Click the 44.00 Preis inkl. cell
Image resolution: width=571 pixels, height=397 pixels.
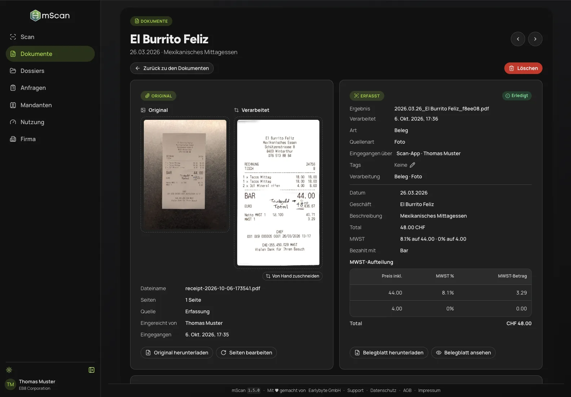395,293
